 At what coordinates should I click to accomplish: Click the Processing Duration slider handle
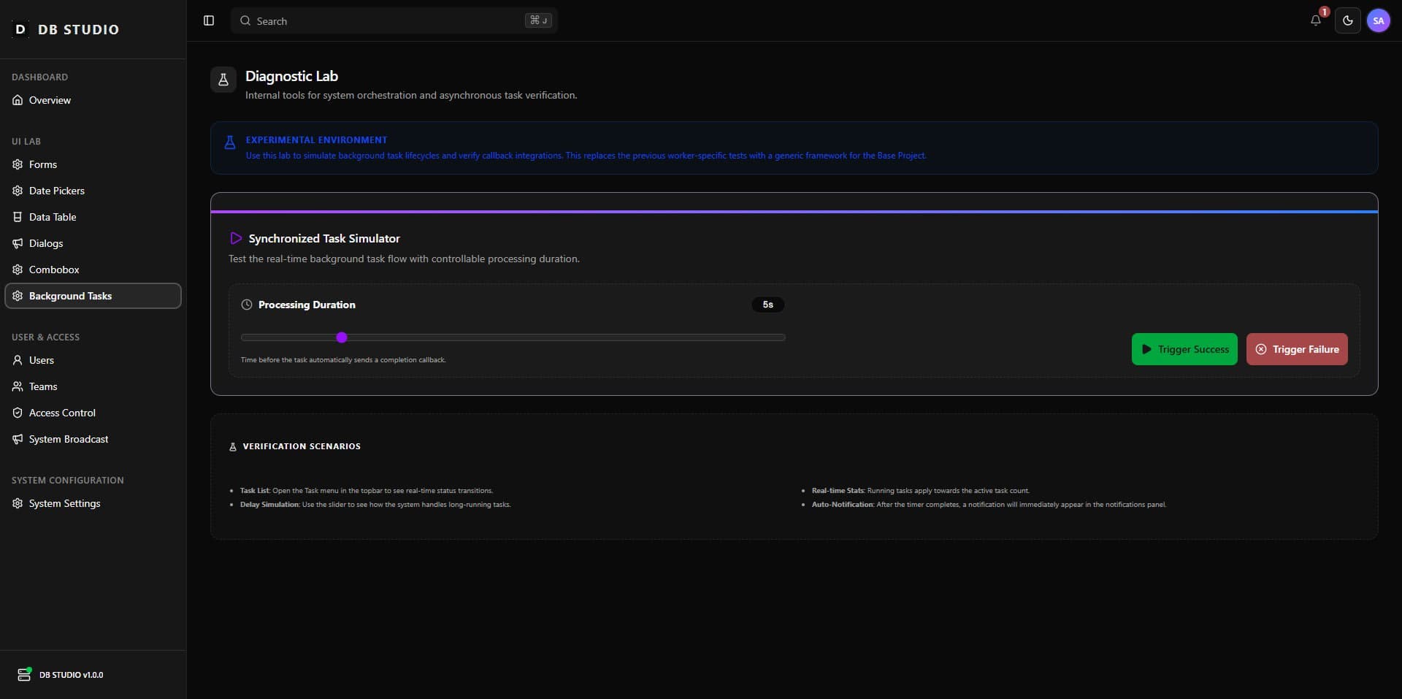[x=342, y=337]
